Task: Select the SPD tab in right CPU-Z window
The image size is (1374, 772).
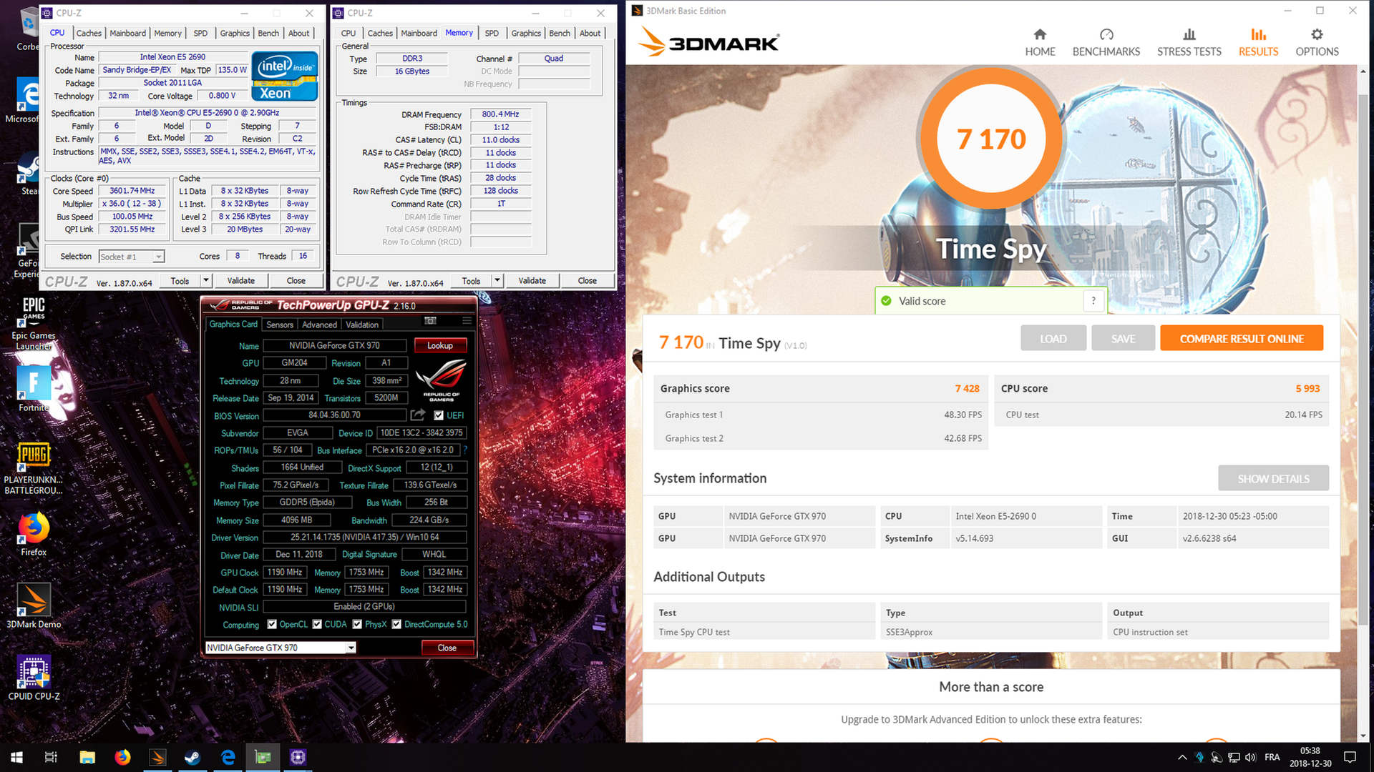Action: click(x=492, y=33)
